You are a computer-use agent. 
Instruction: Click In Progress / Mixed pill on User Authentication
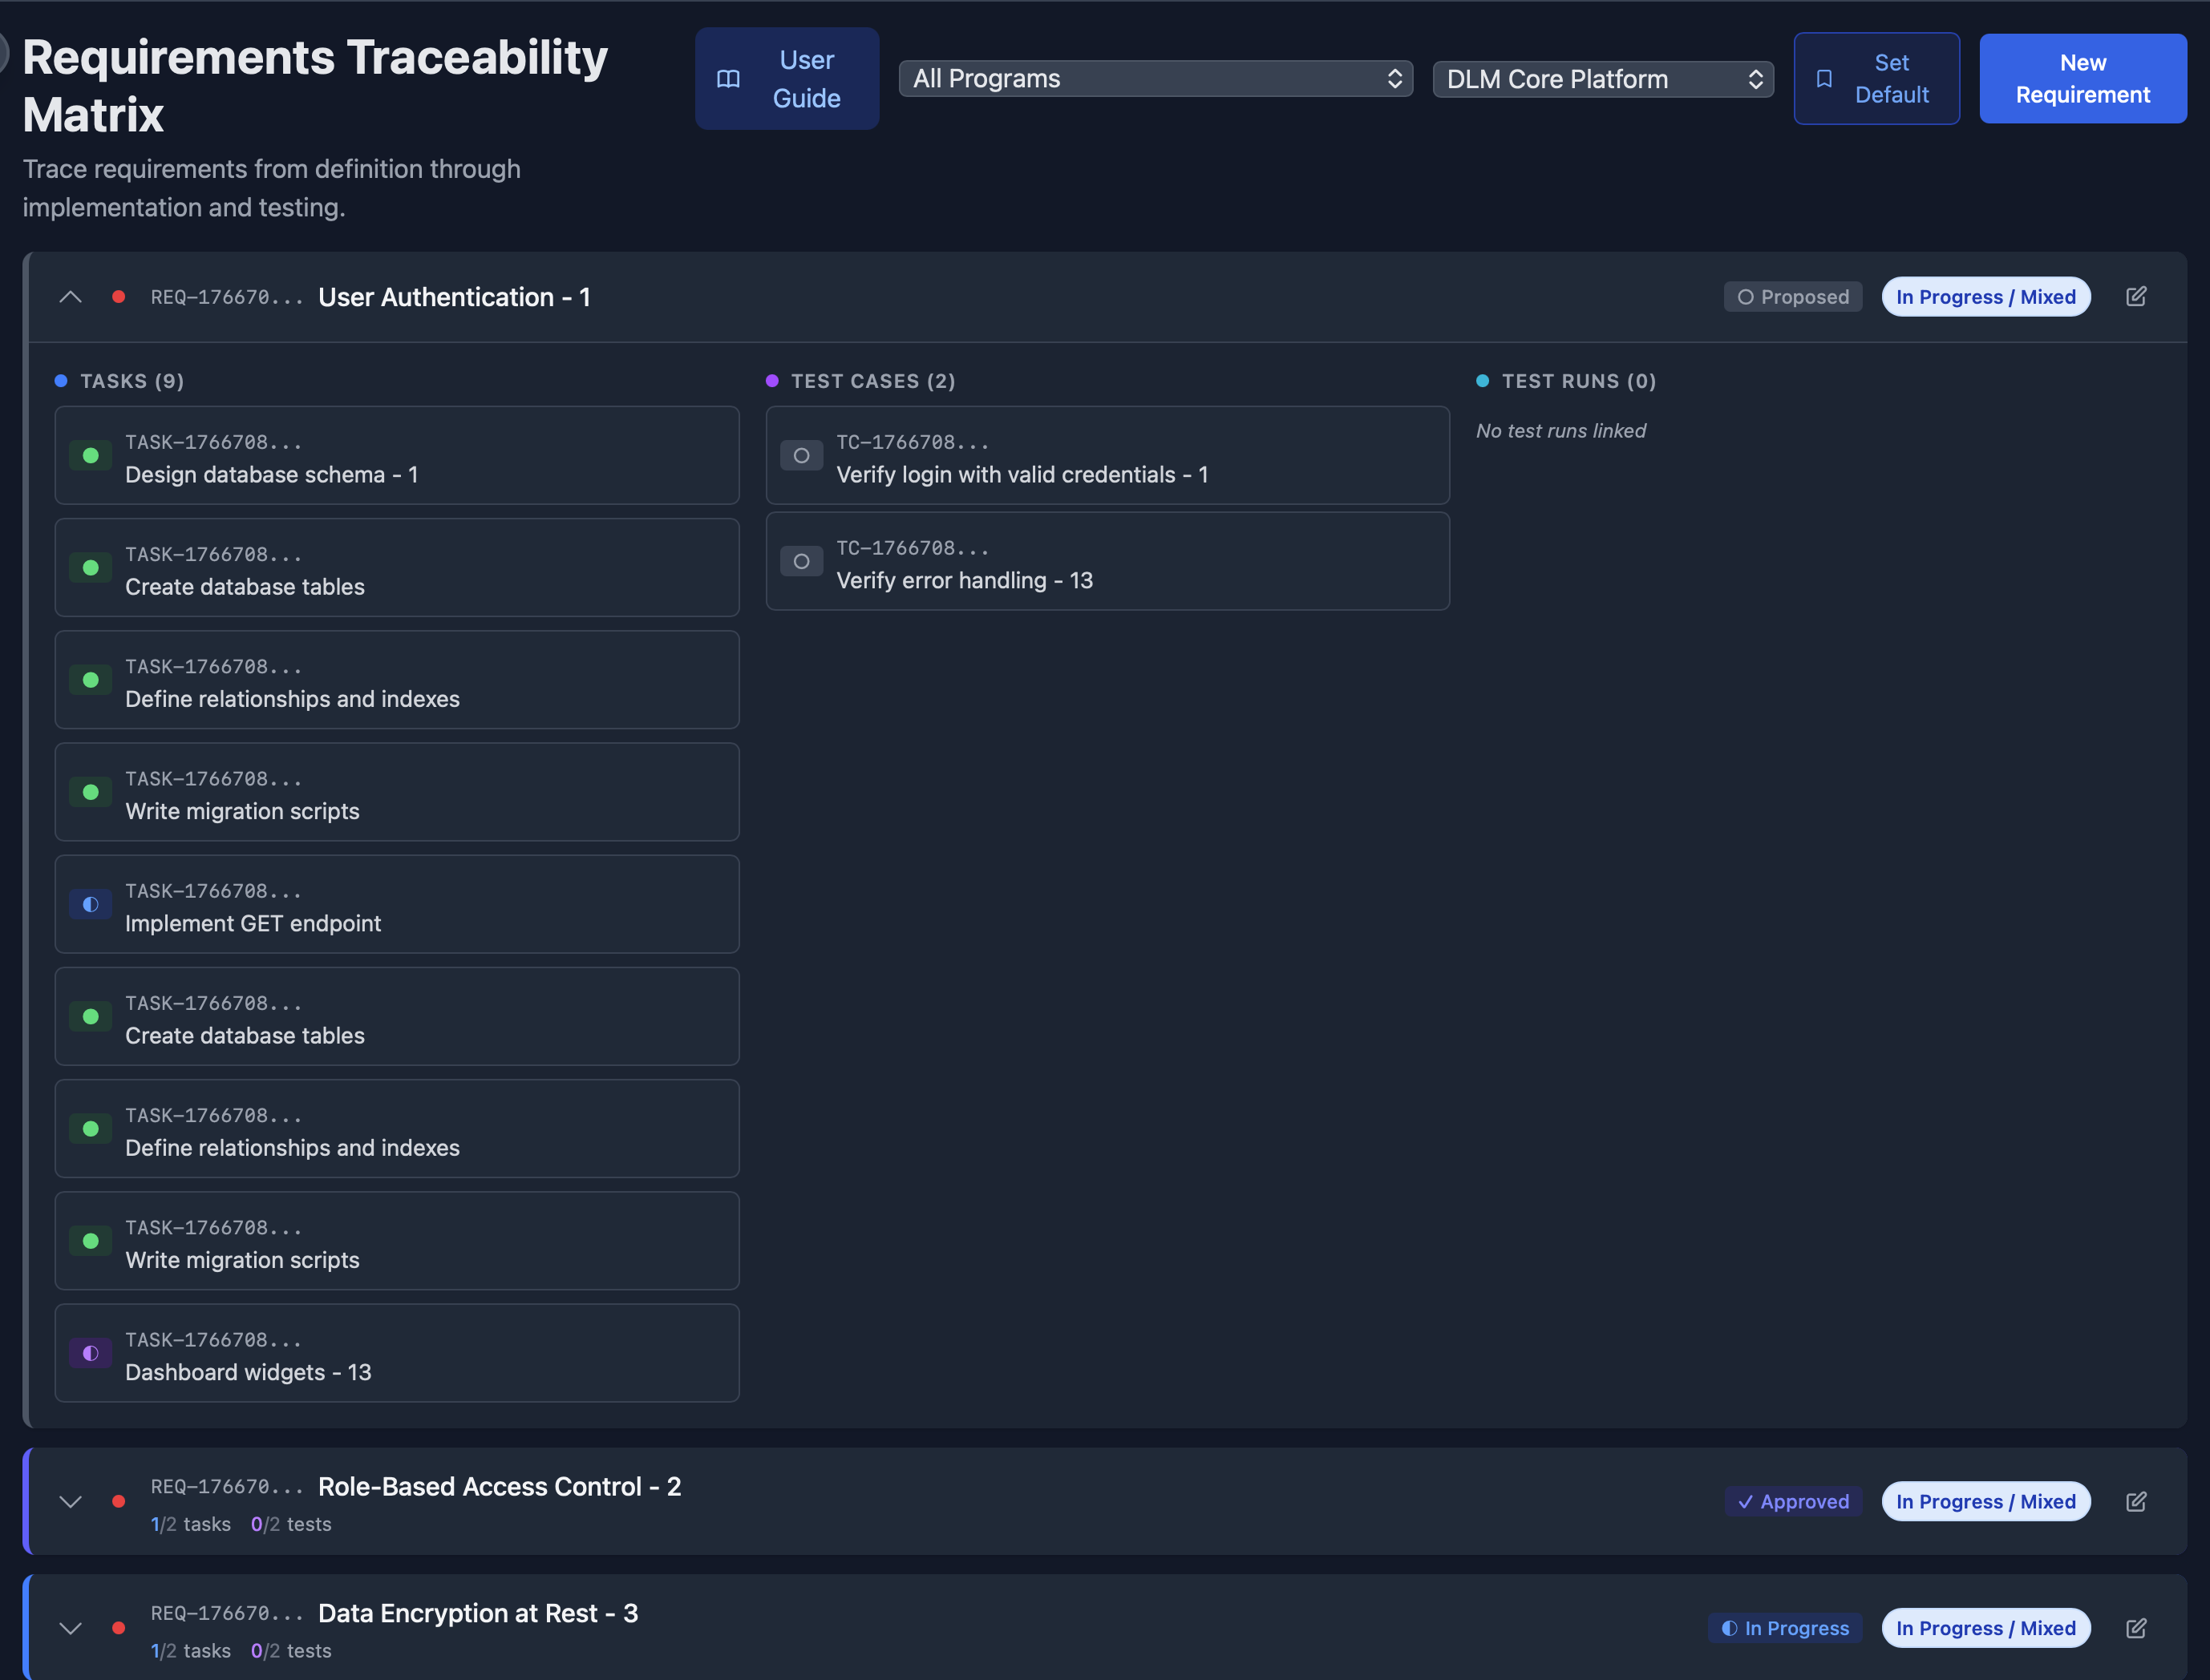[1985, 297]
